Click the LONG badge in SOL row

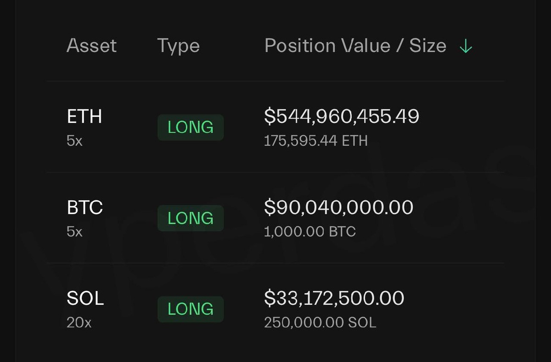pyautogui.click(x=191, y=309)
